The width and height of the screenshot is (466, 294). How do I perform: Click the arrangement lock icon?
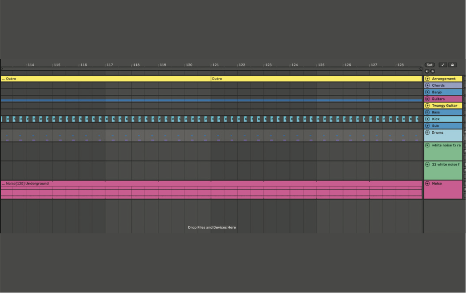[452, 65]
